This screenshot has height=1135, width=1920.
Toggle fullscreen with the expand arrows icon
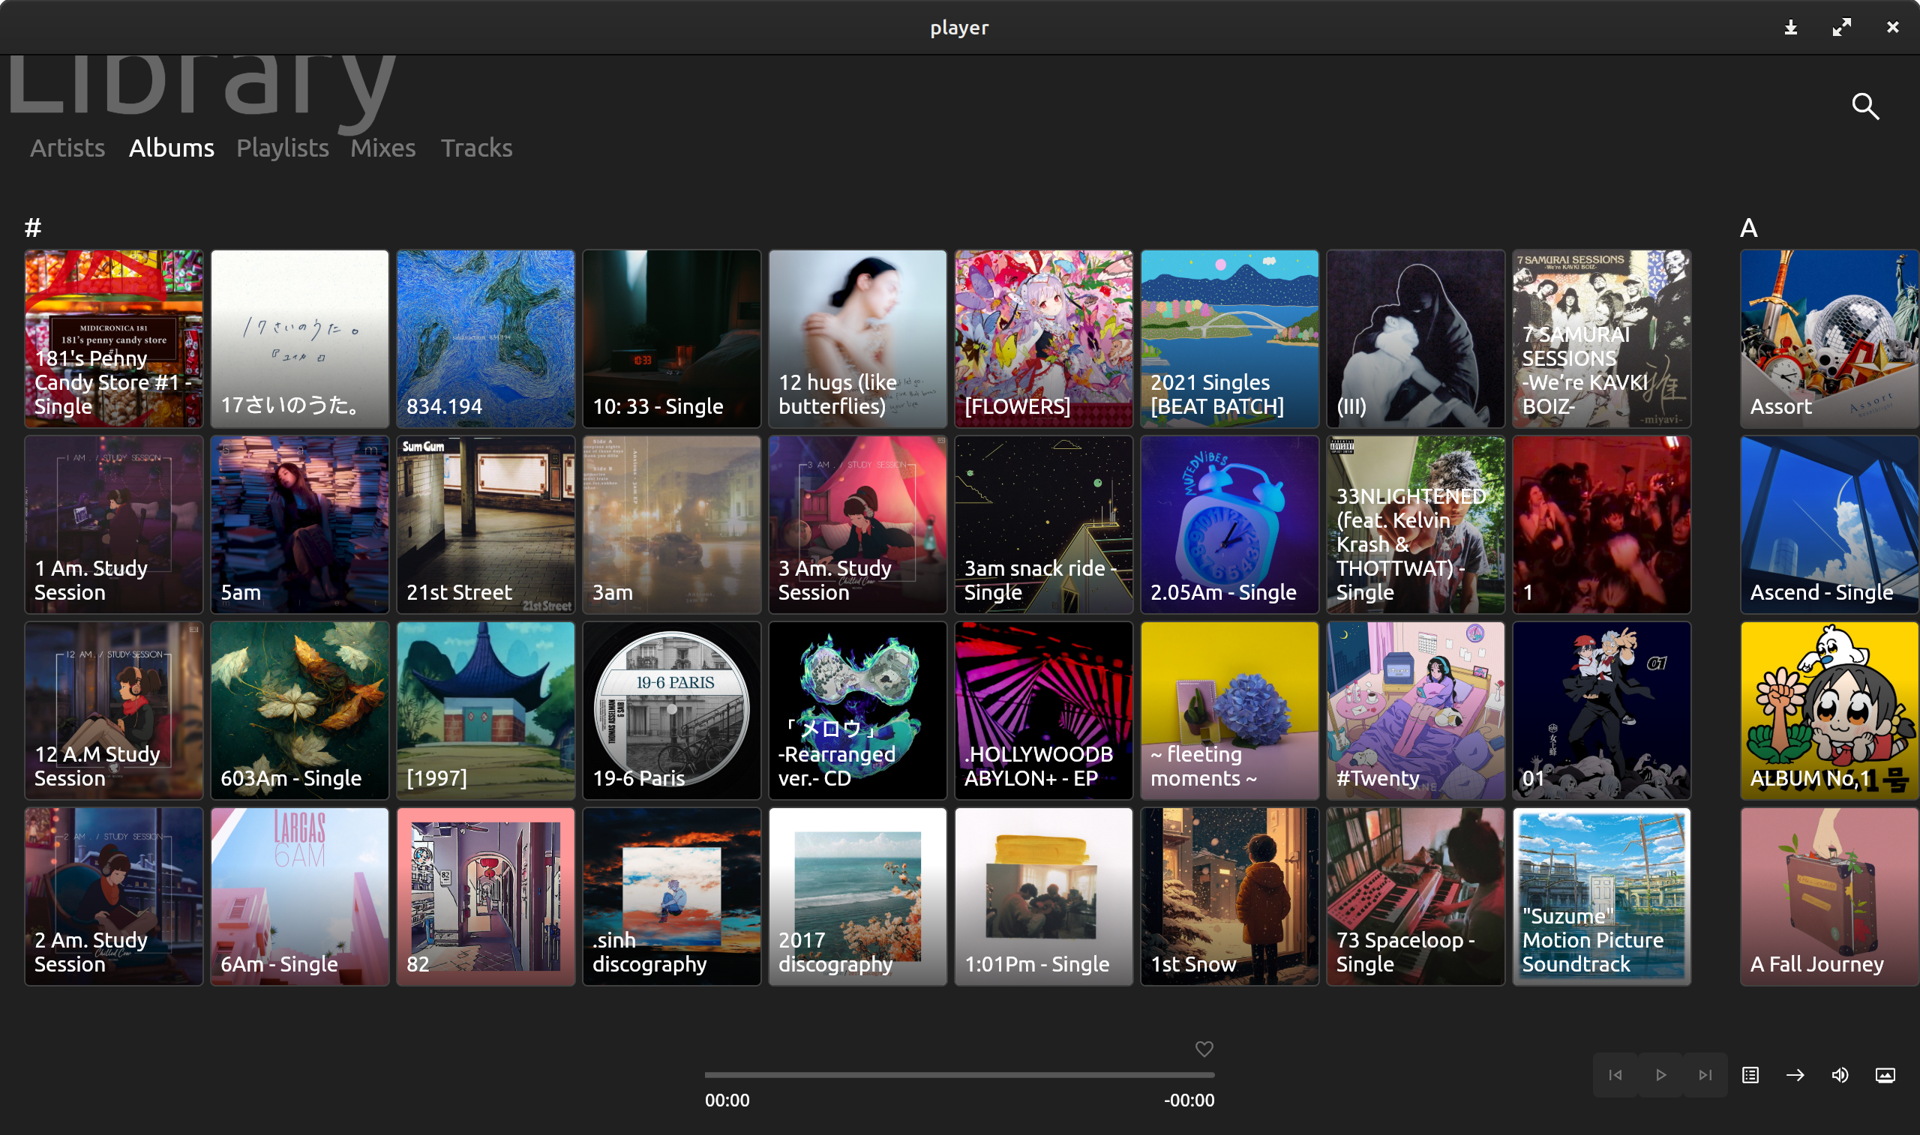point(1842,28)
